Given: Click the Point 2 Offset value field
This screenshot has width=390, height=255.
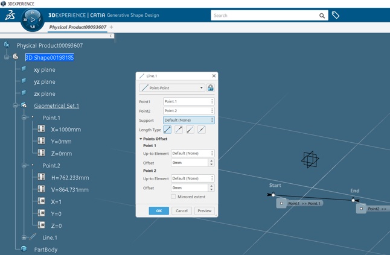Looking at the screenshot, I should tap(190, 187).
